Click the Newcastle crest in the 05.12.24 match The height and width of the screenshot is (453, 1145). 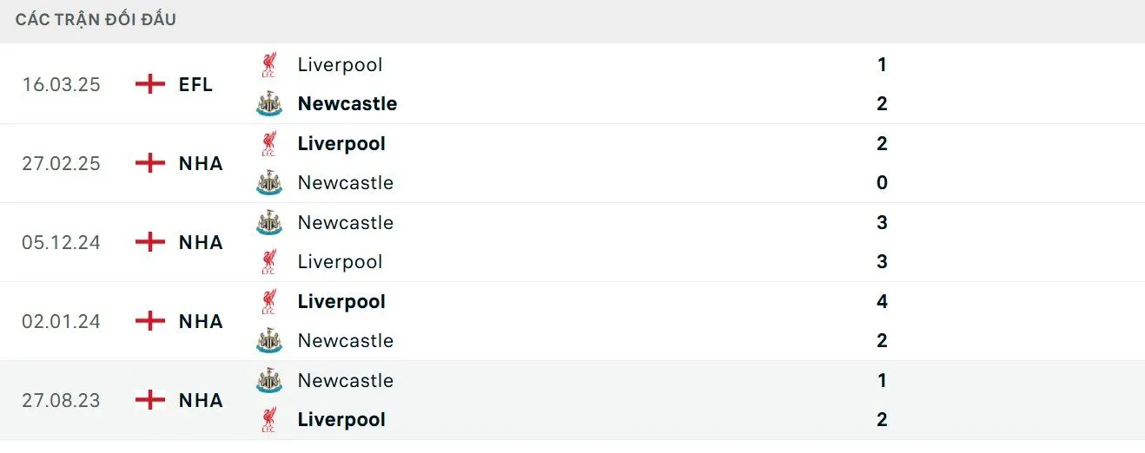point(269,223)
